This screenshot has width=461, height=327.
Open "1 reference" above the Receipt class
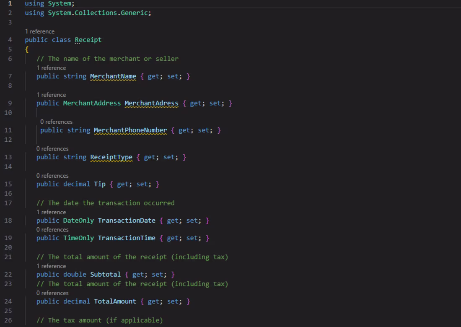click(x=40, y=31)
